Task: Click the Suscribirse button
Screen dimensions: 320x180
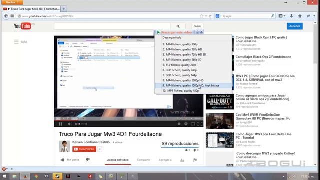Action: (x=84, y=149)
